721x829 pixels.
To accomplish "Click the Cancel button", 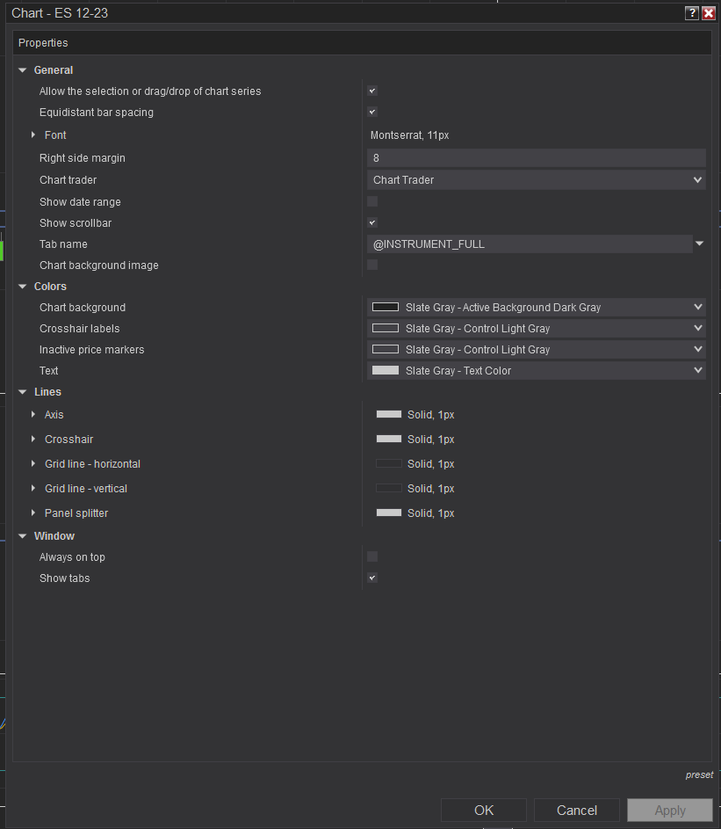I will (x=577, y=811).
